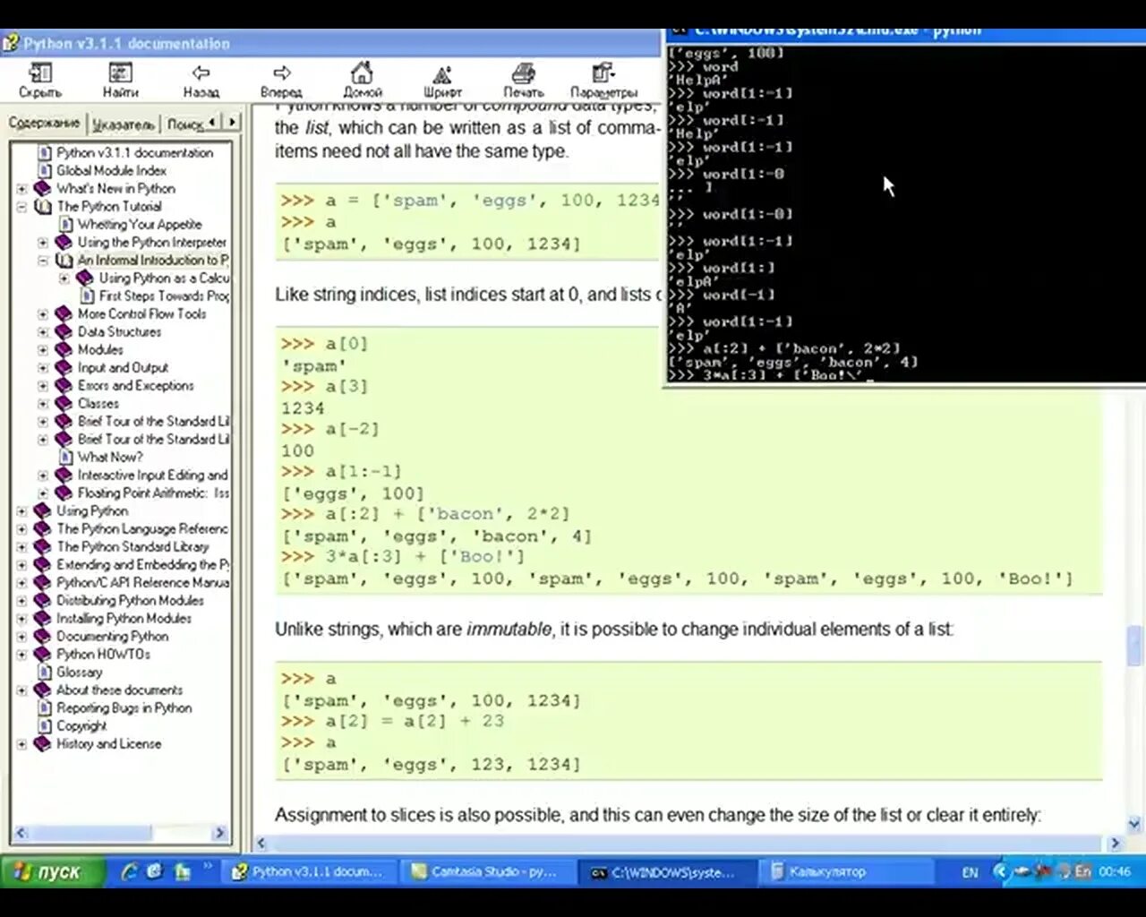
Task: Click in the Python cmd console window
Action: [x=904, y=215]
